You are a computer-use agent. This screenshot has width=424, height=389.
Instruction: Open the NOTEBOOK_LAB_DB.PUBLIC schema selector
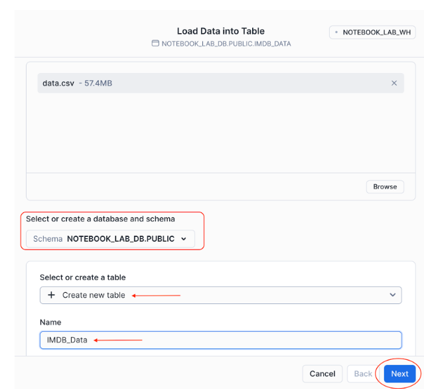point(111,239)
